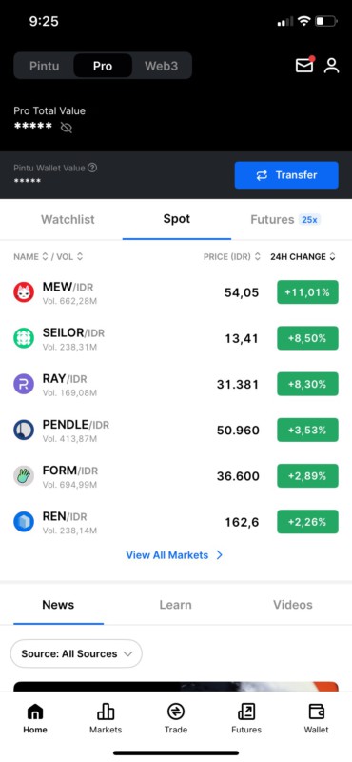Viewport: 352px width, 762px height.
Task: Switch to the Watchlist tab
Action: coord(68,219)
